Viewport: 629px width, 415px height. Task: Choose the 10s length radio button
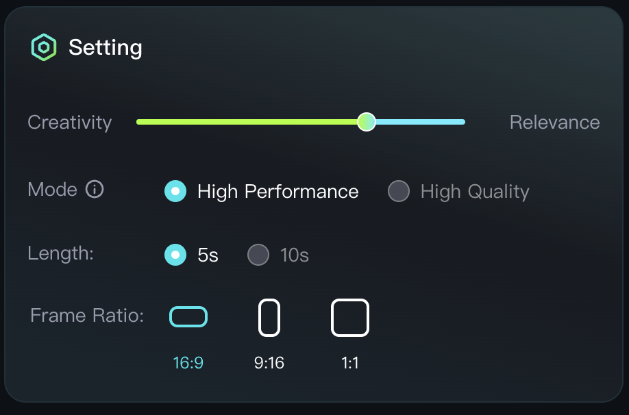[258, 255]
